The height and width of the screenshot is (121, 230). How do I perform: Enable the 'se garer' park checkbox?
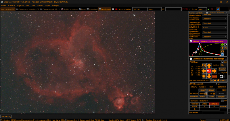(219, 73)
